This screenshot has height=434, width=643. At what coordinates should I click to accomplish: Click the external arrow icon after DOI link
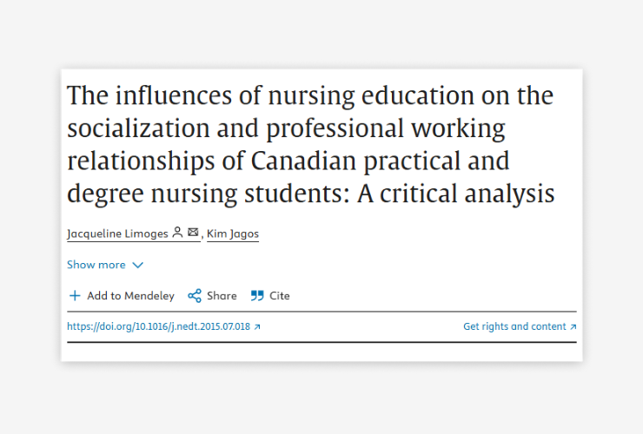pos(257,326)
